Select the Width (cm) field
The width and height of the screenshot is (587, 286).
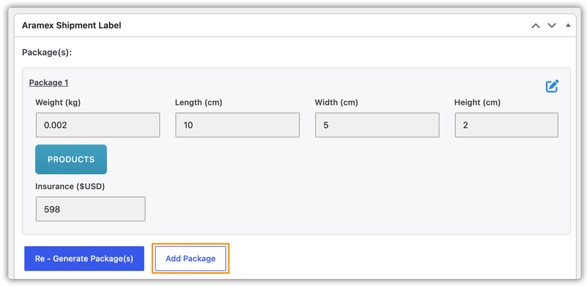click(377, 125)
